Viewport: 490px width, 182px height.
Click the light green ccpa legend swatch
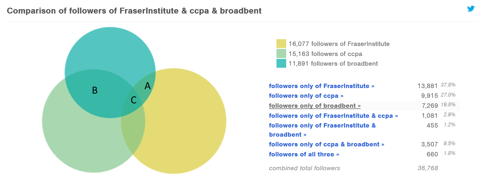coord(281,54)
